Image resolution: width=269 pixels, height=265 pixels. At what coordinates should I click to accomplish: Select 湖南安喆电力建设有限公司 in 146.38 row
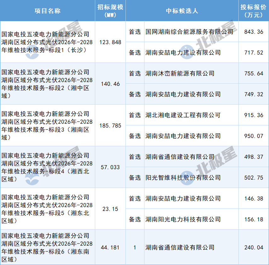click(191, 198)
